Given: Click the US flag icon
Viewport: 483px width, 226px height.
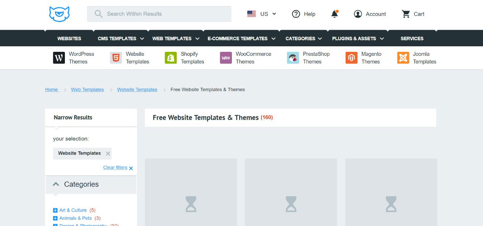Looking at the screenshot, I should click(x=251, y=14).
